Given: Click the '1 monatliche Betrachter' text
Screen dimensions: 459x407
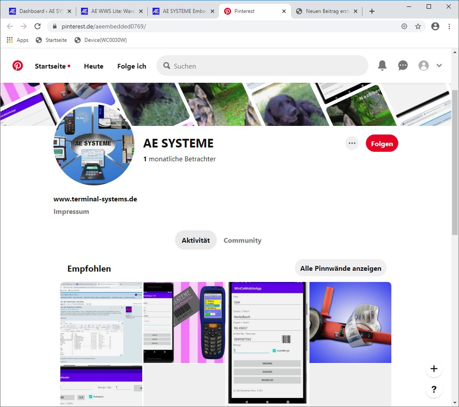Looking at the screenshot, I should coord(179,159).
